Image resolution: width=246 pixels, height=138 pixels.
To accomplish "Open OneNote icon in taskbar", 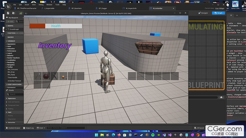I will coord(192,135).
